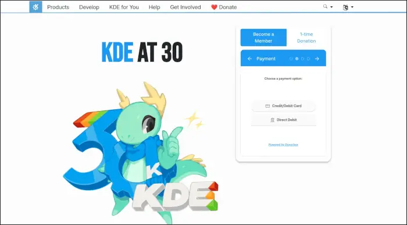Expand the search dropdown arrow
407x225 pixels.
pyautogui.click(x=331, y=7)
